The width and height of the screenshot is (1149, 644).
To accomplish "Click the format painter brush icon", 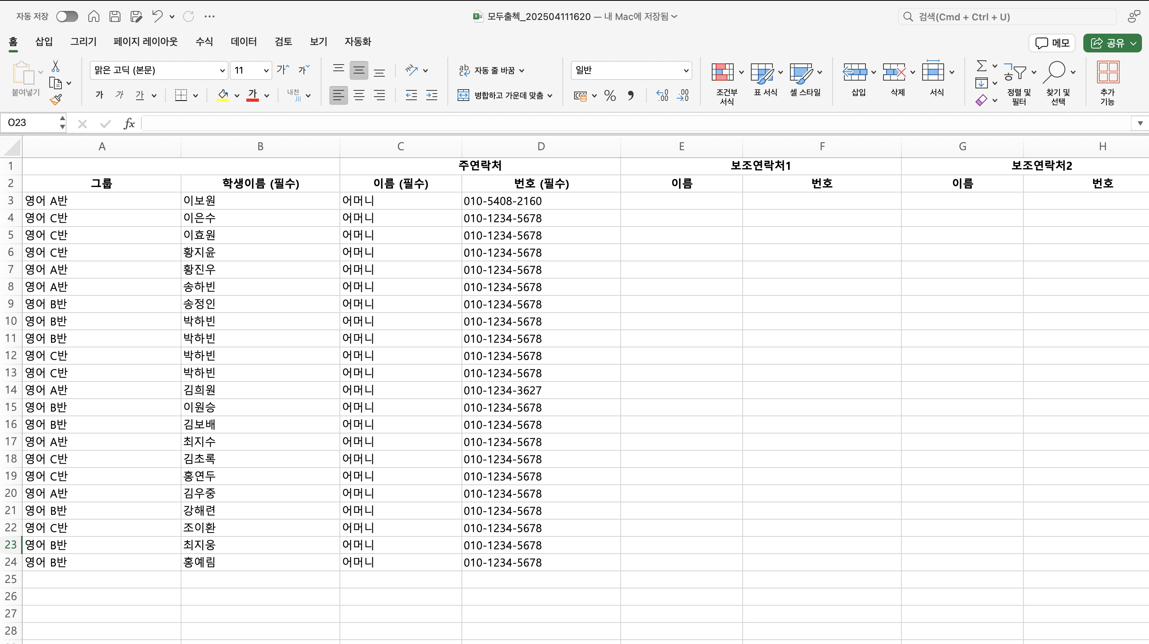I will (x=56, y=99).
